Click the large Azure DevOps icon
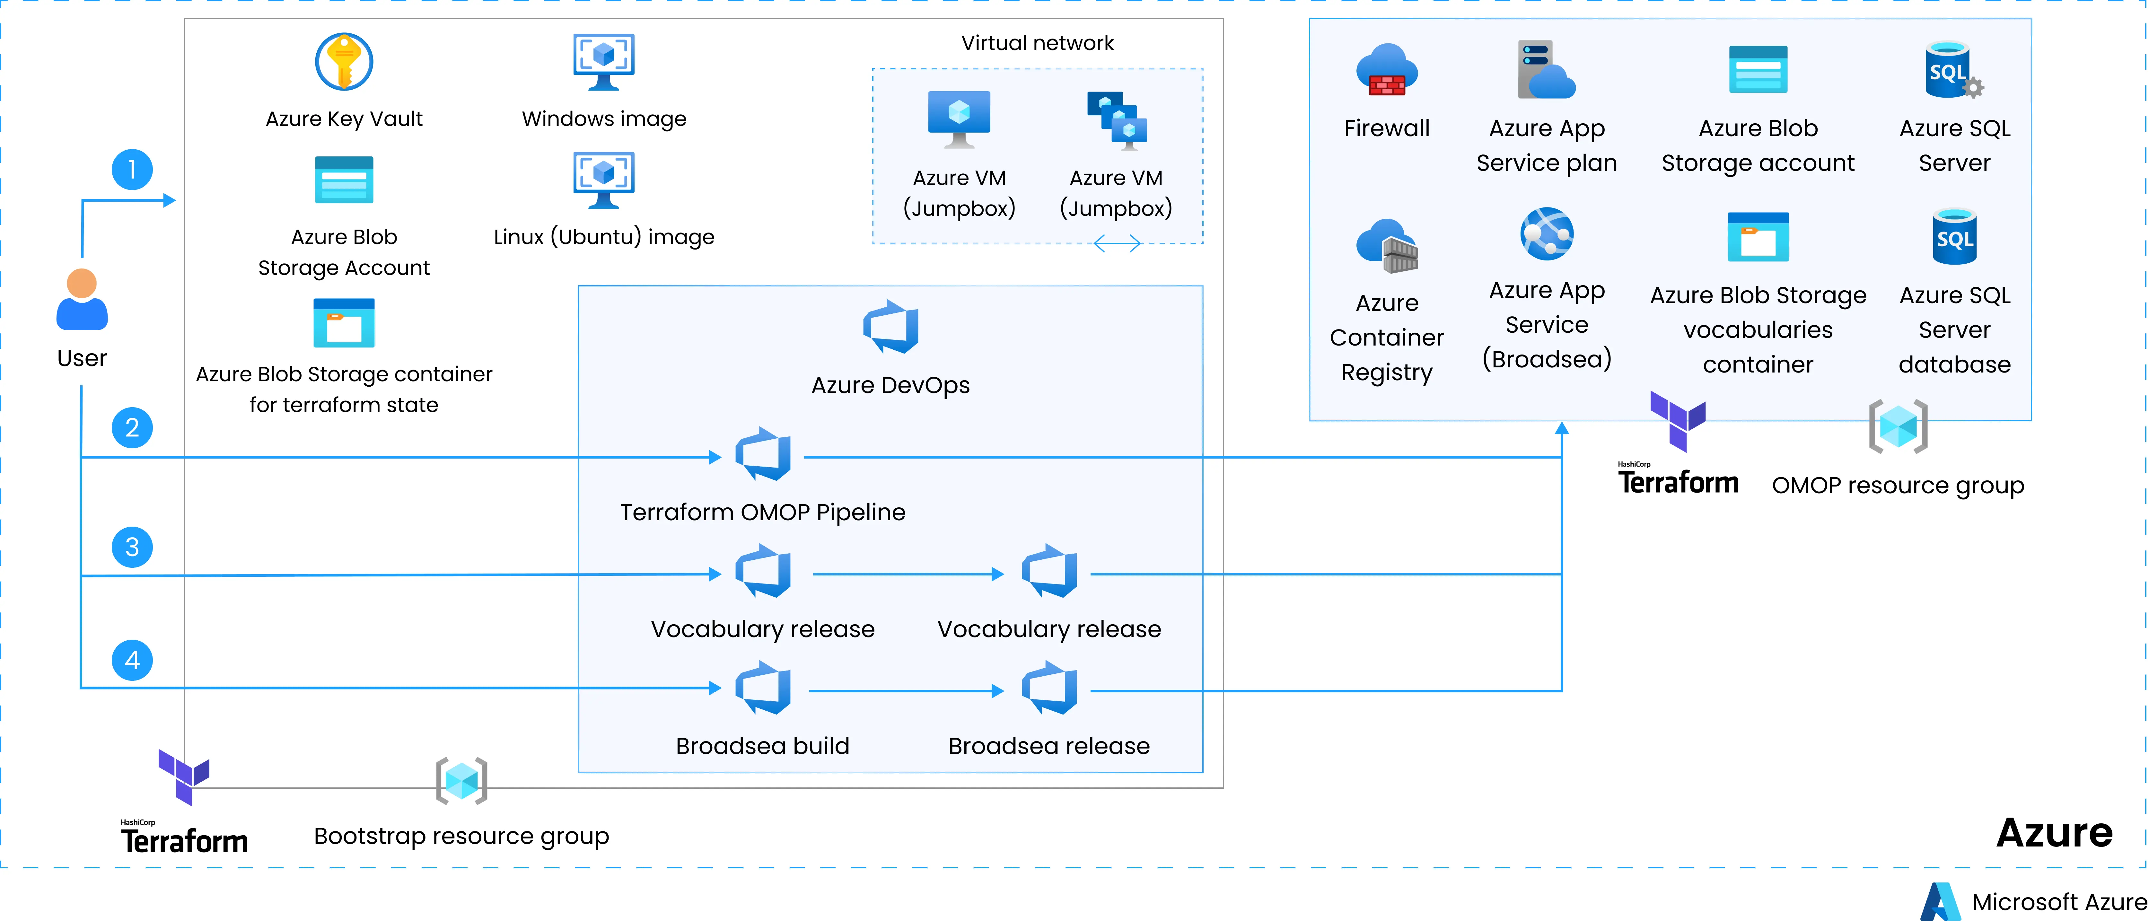 pos(891,327)
